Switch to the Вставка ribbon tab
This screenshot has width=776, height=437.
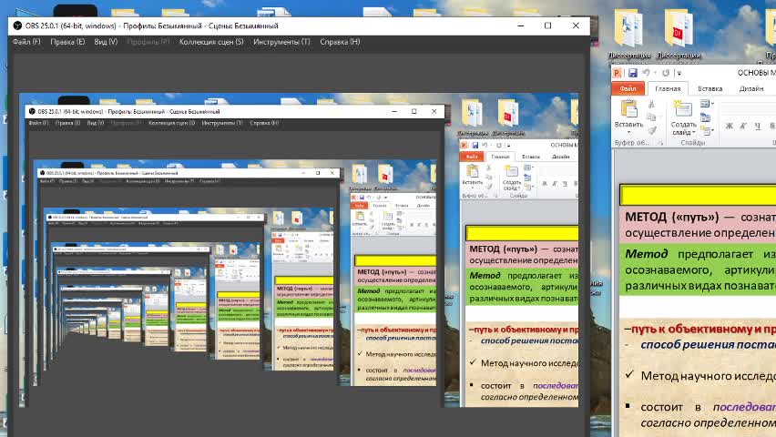click(710, 88)
